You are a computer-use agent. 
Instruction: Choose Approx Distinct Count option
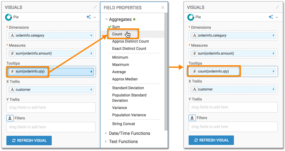tap(130, 41)
